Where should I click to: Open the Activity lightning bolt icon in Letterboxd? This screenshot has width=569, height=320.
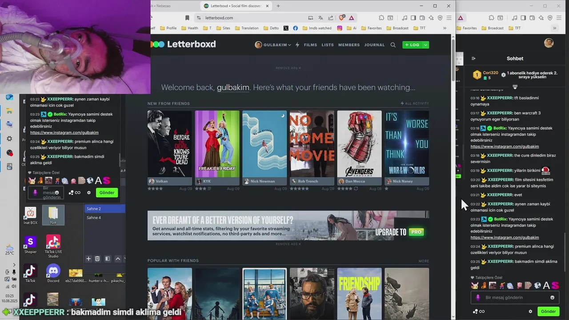[x=297, y=45]
